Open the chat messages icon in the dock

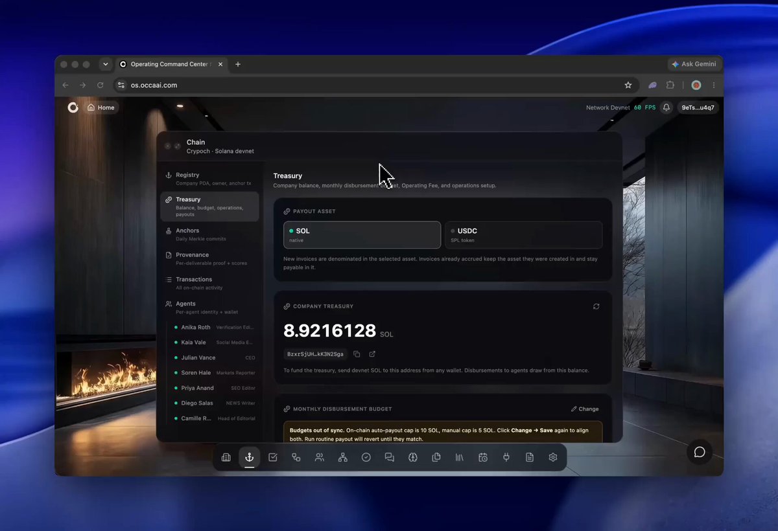coord(390,457)
